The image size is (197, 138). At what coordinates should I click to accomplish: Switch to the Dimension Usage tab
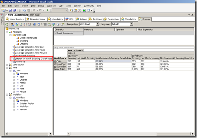click(36, 19)
